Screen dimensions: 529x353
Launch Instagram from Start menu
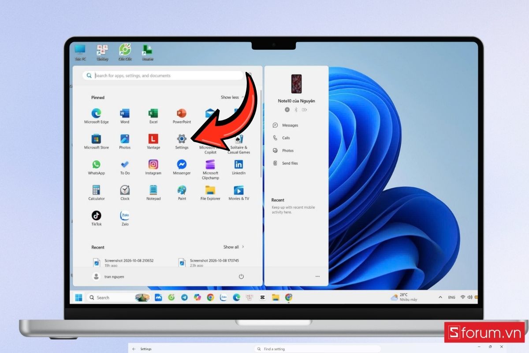(x=153, y=167)
